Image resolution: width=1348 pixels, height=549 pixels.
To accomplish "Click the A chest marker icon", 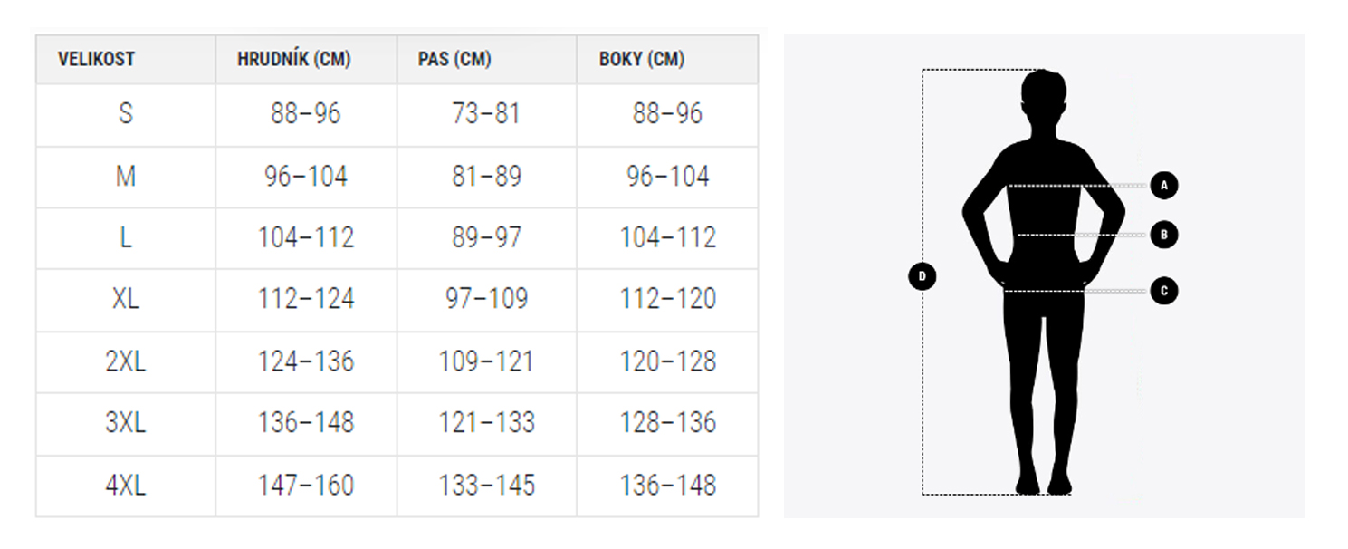I will [1164, 186].
